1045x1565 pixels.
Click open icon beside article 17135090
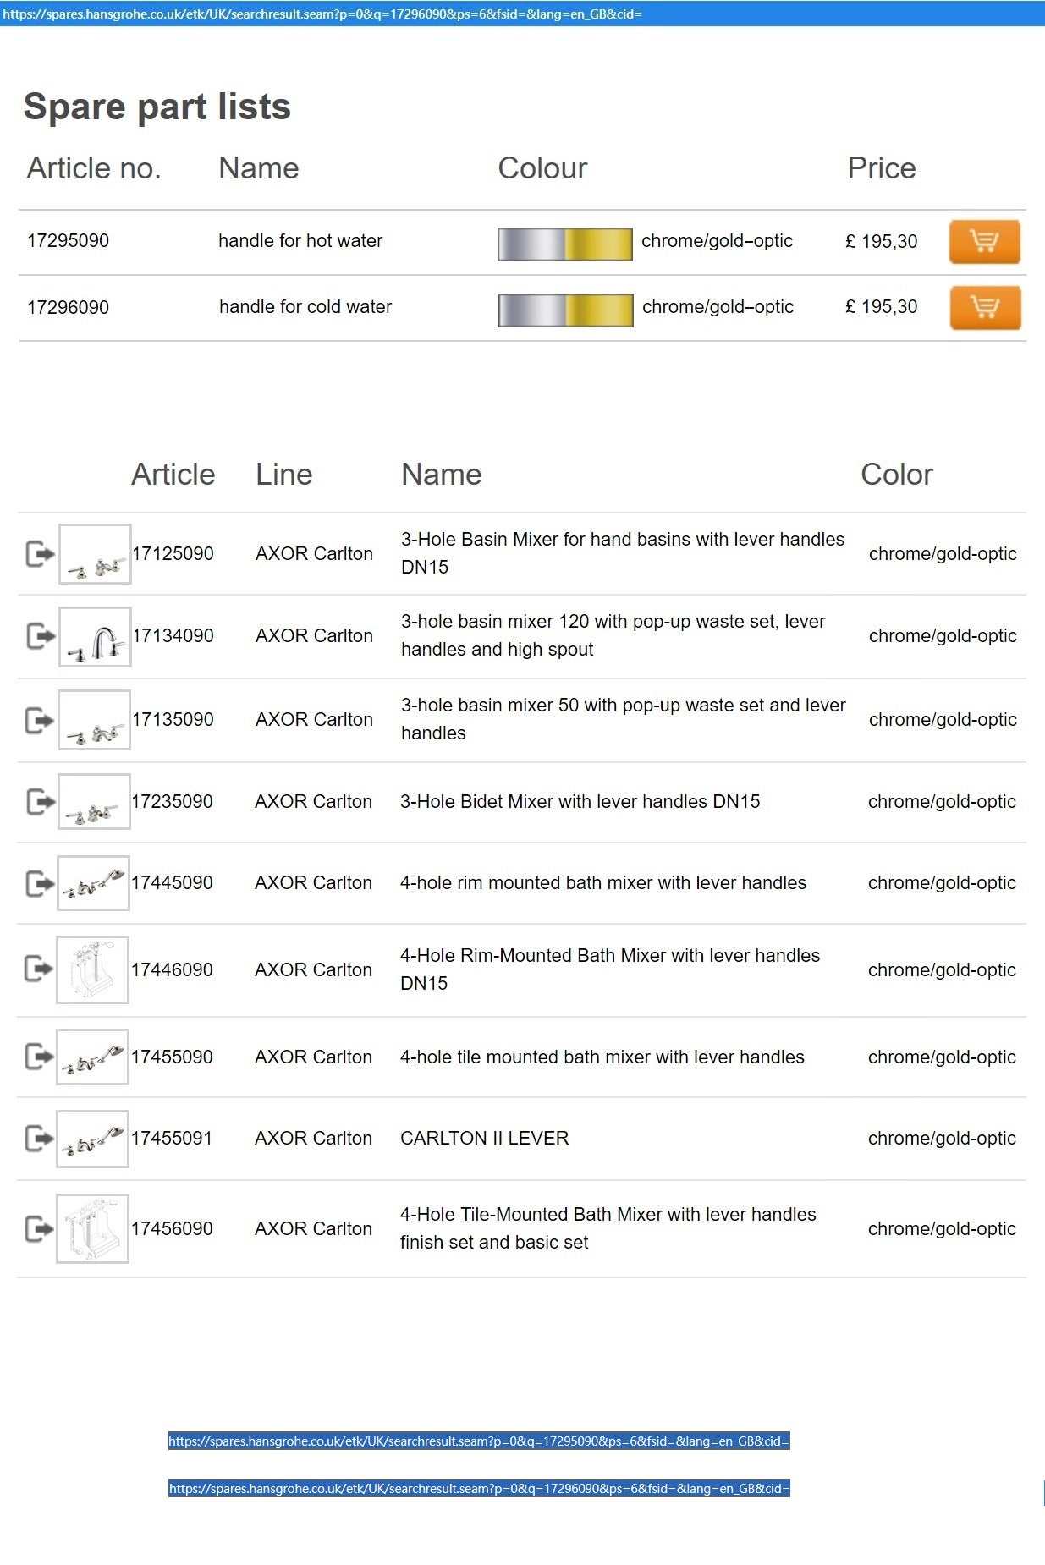40,720
